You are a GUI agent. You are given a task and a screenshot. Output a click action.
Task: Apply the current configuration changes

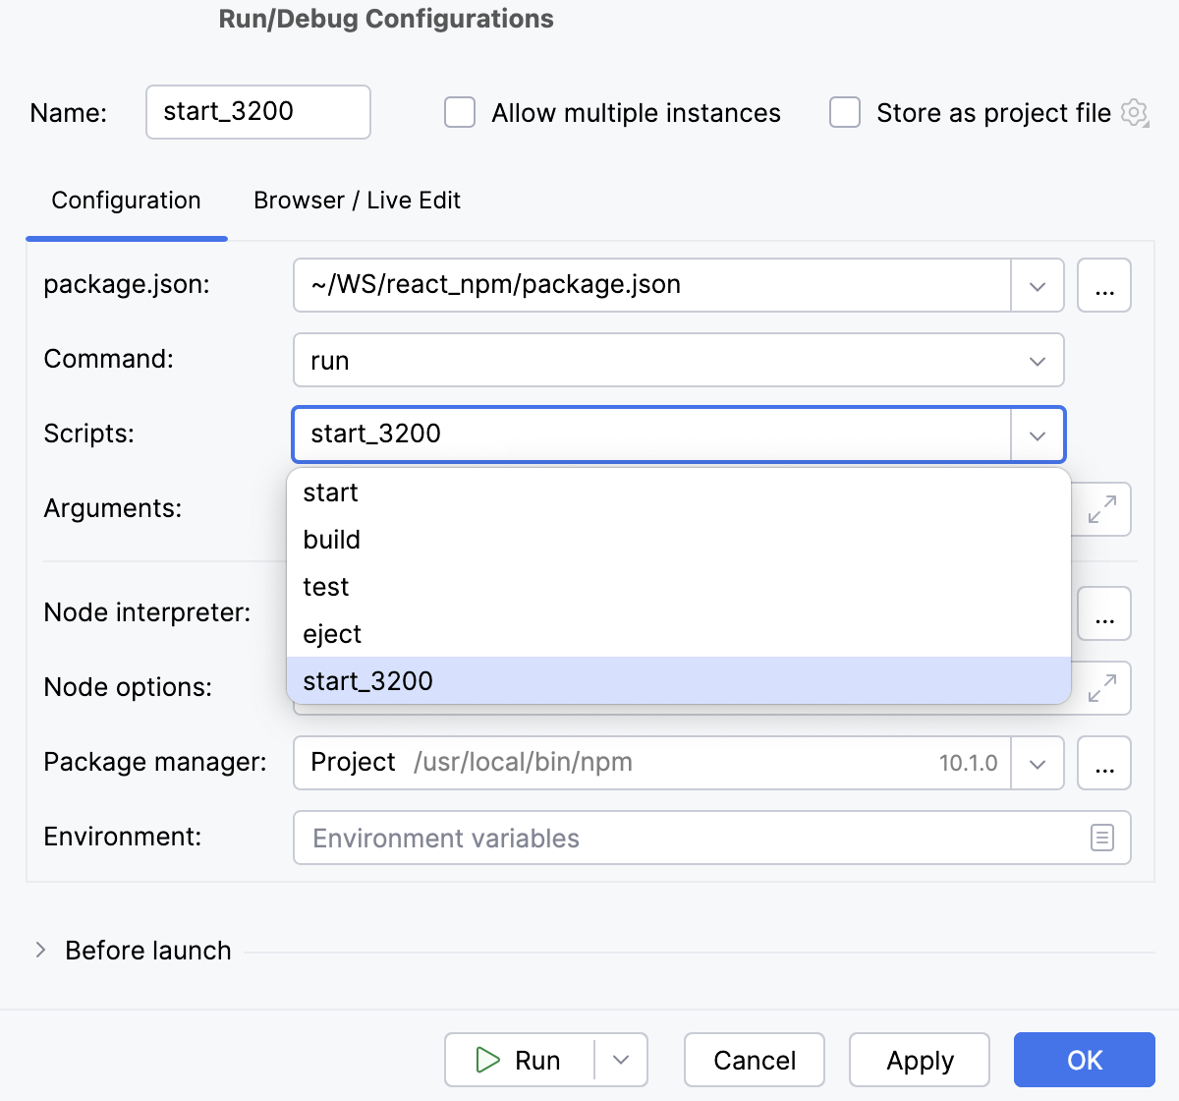point(919,1060)
